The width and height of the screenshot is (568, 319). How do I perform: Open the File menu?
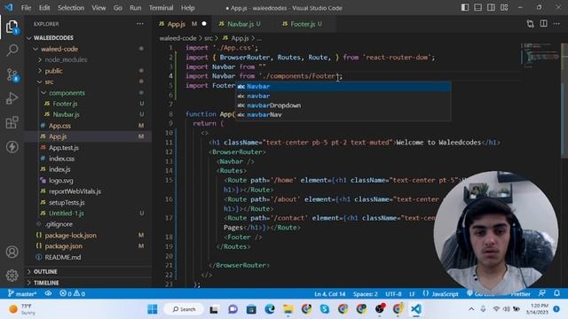pyautogui.click(x=26, y=8)
